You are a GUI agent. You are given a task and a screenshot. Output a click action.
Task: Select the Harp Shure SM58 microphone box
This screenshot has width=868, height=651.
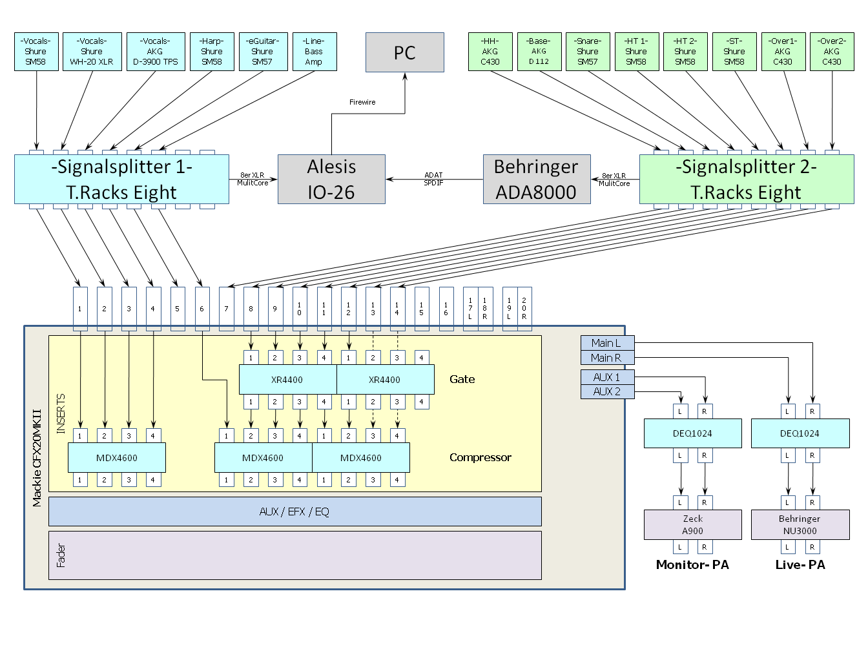[212, 52]
